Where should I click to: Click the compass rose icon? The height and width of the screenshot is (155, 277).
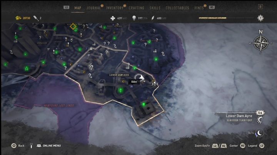tap(260, 43)
